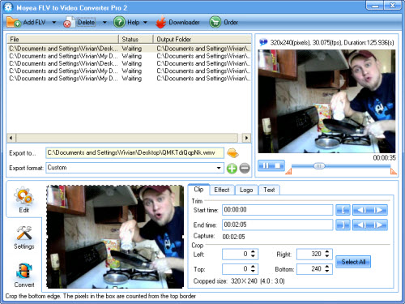The image size is (405, 304).
Task: Browse the export folder with the folder icon
Action: 232,153
